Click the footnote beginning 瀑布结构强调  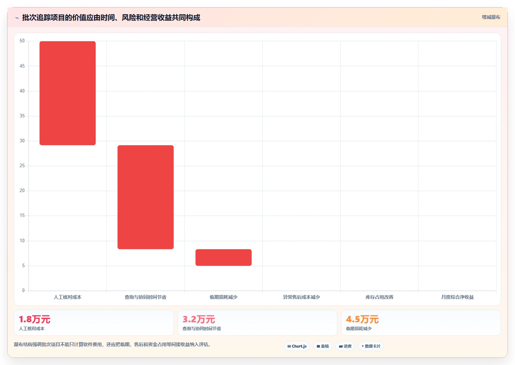click(x=112, y=344)
